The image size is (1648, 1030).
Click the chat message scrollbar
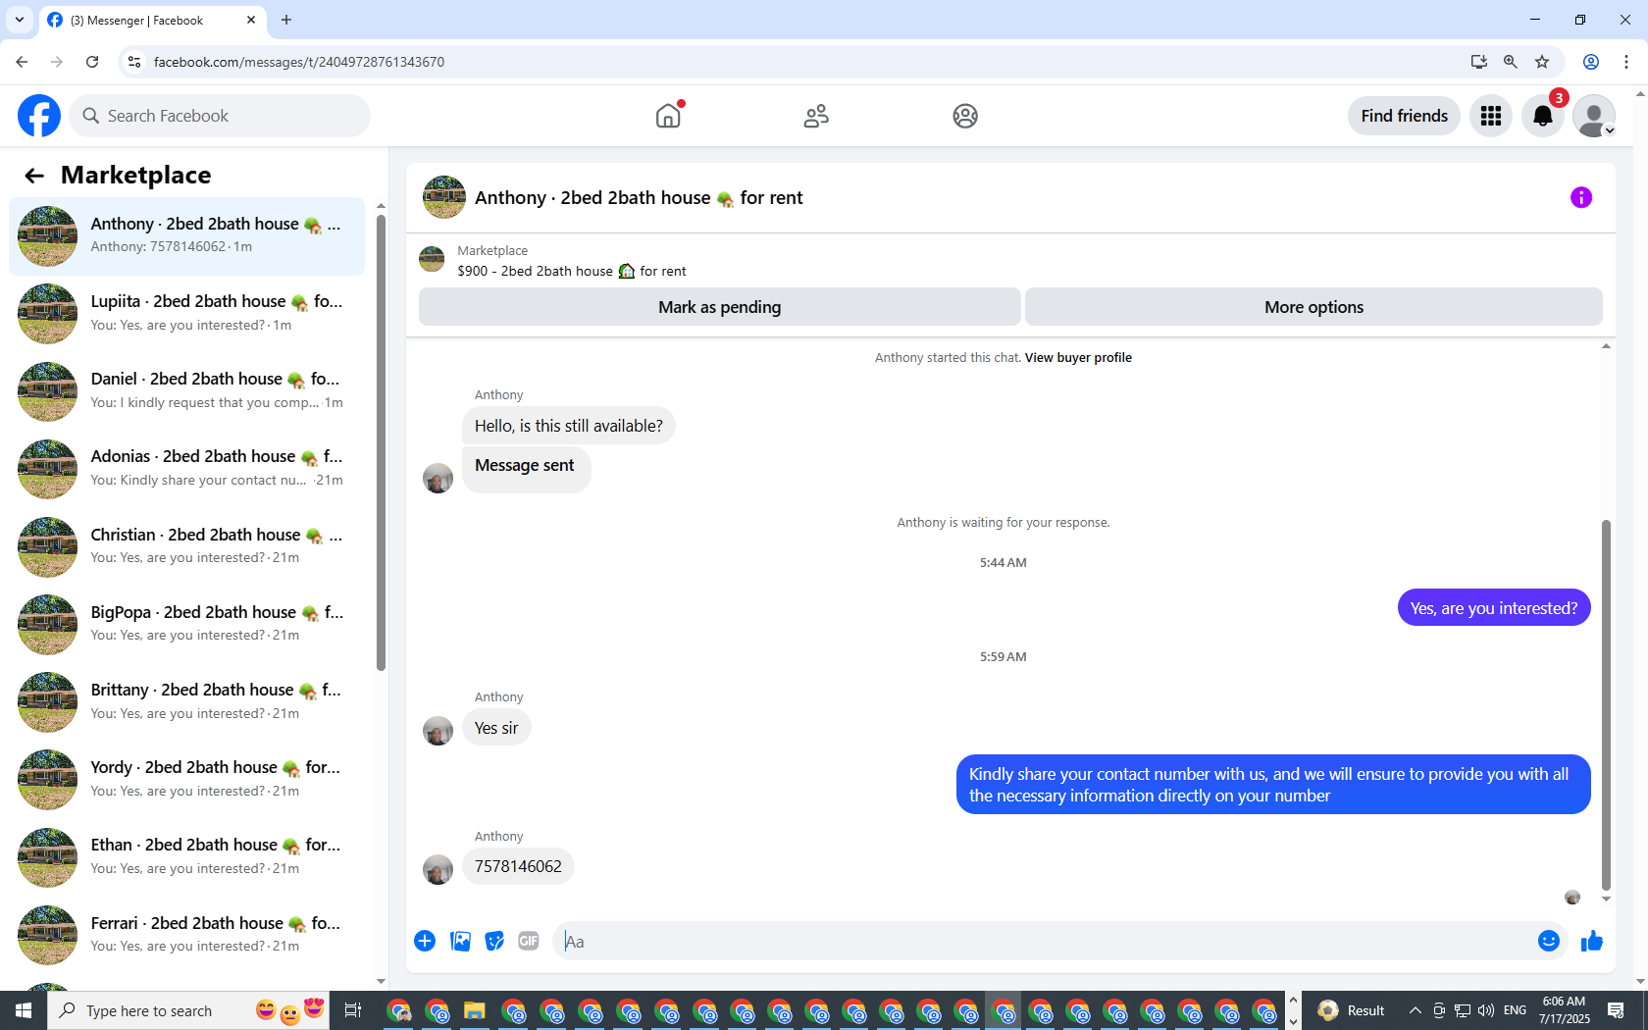click(x=1606, y=703)
